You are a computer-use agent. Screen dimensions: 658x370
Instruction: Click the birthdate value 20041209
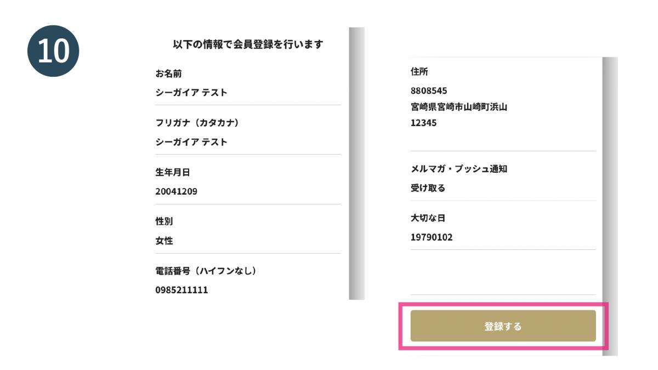coord(176,192)
